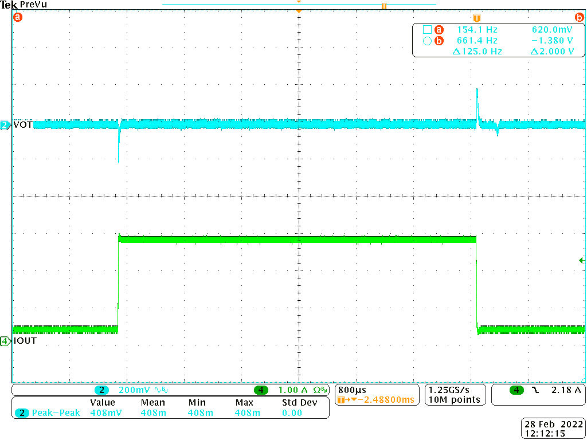The image size is (587, 440).
Task: Click the green trigger level arrow at right edge
Action: point(582,261)
